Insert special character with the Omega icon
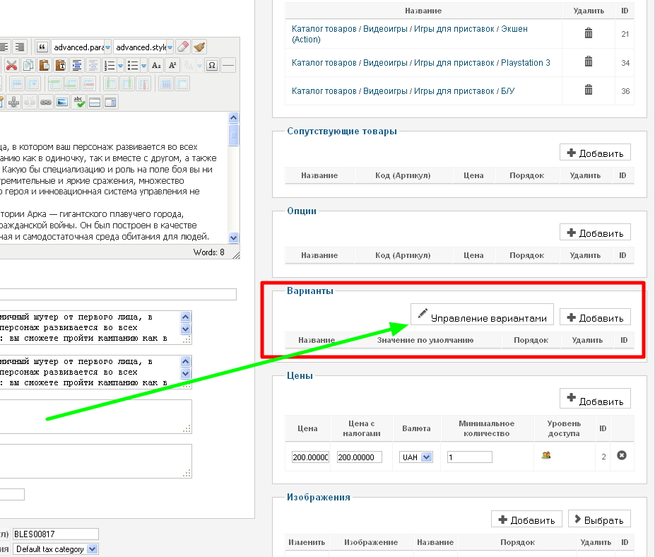Image resolution: width=655 pixels, height=557 pixels. tap(212, 65)
